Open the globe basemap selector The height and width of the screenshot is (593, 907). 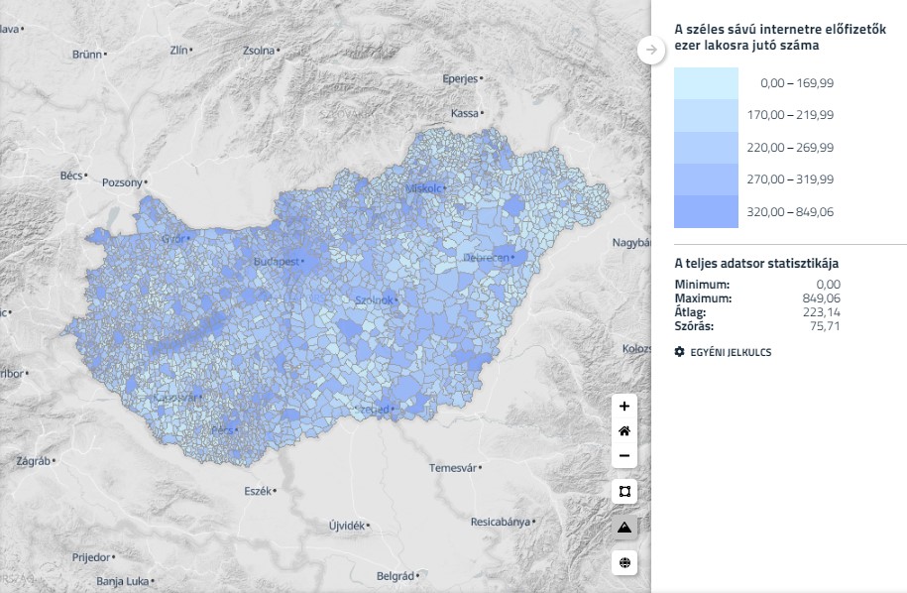pyautogui.click(x=624, y=563)
